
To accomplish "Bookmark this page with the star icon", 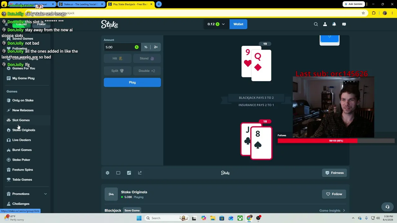I will click(363, 13).
